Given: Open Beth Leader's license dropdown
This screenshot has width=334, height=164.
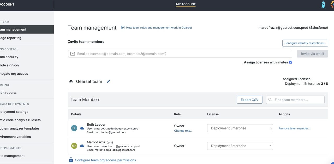Looking at the screenshot, I should [240, 128].
